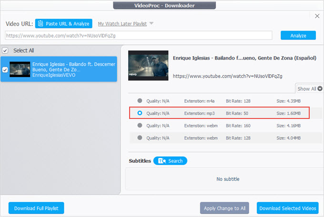Click Extenstion: m4a label

click(x=199, y=101)
